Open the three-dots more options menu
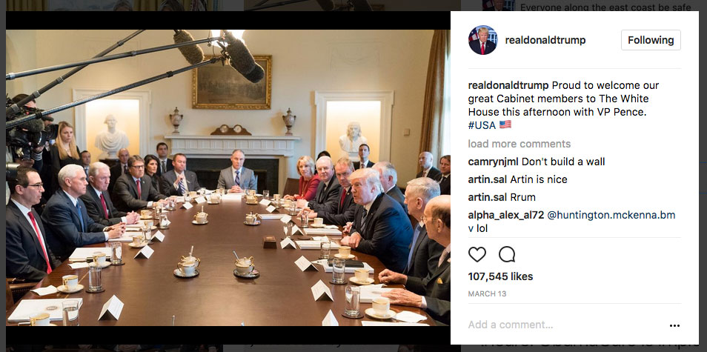707x352 pixels. tap(674, 325)
